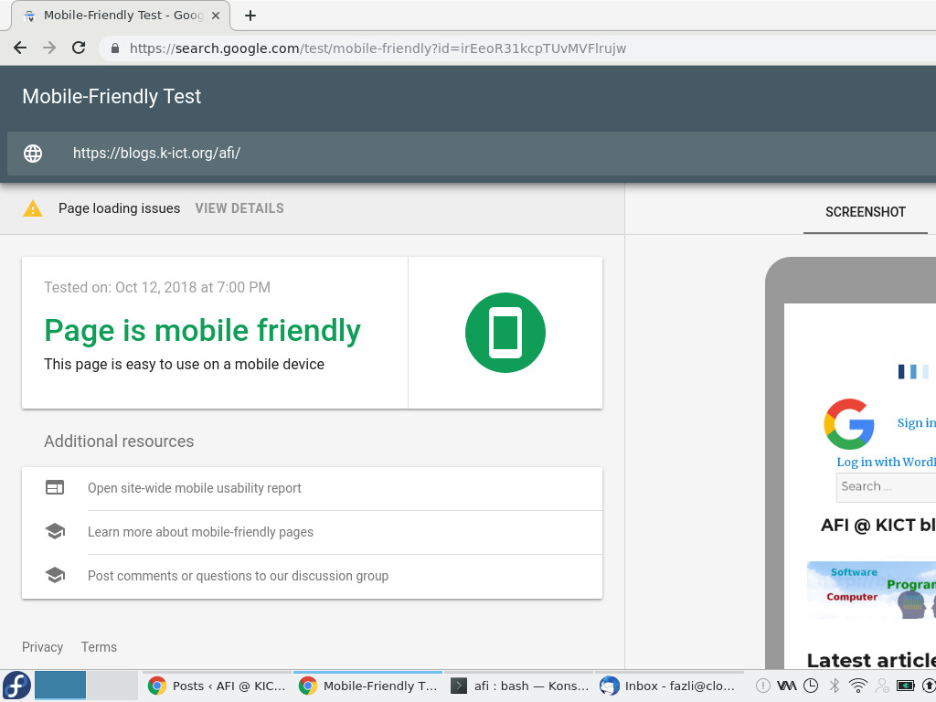Click the site-wide usability report icon
The height and width of the screenshot is (702, 936).
point(55,488)
